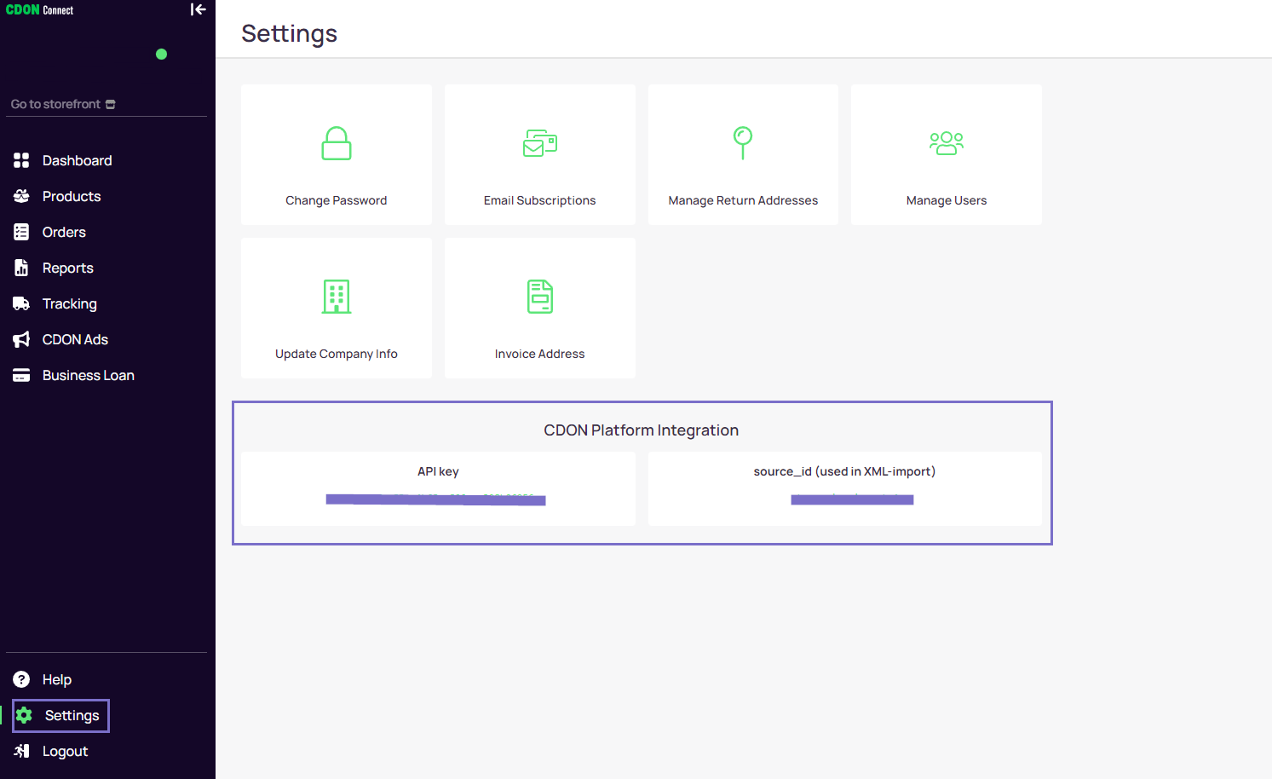Click the API key value field
1272x779 pixels.
point(436,499)
